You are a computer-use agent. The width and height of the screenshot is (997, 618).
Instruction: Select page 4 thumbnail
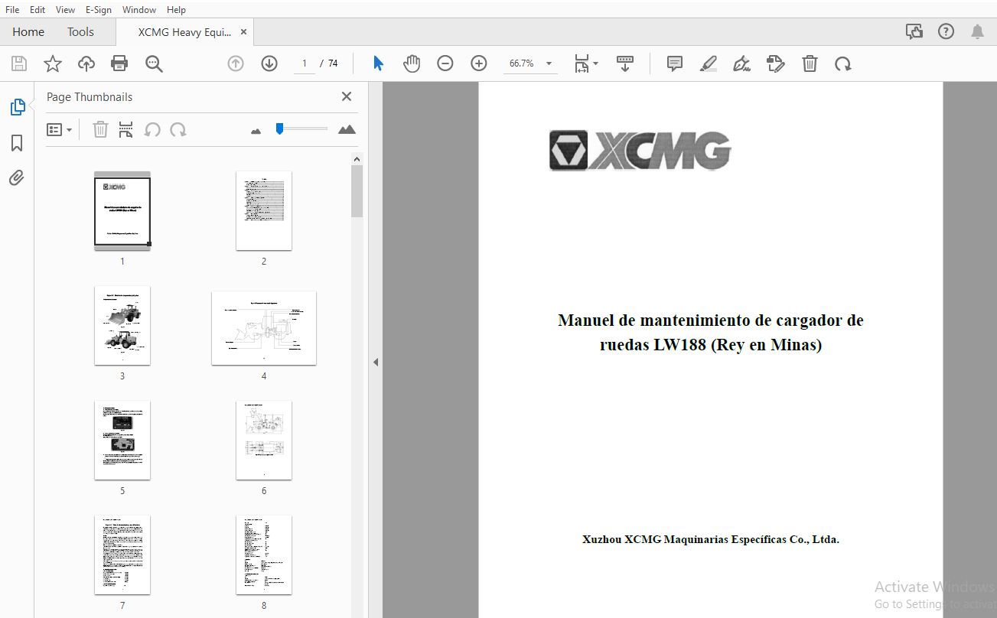[264, 328]
